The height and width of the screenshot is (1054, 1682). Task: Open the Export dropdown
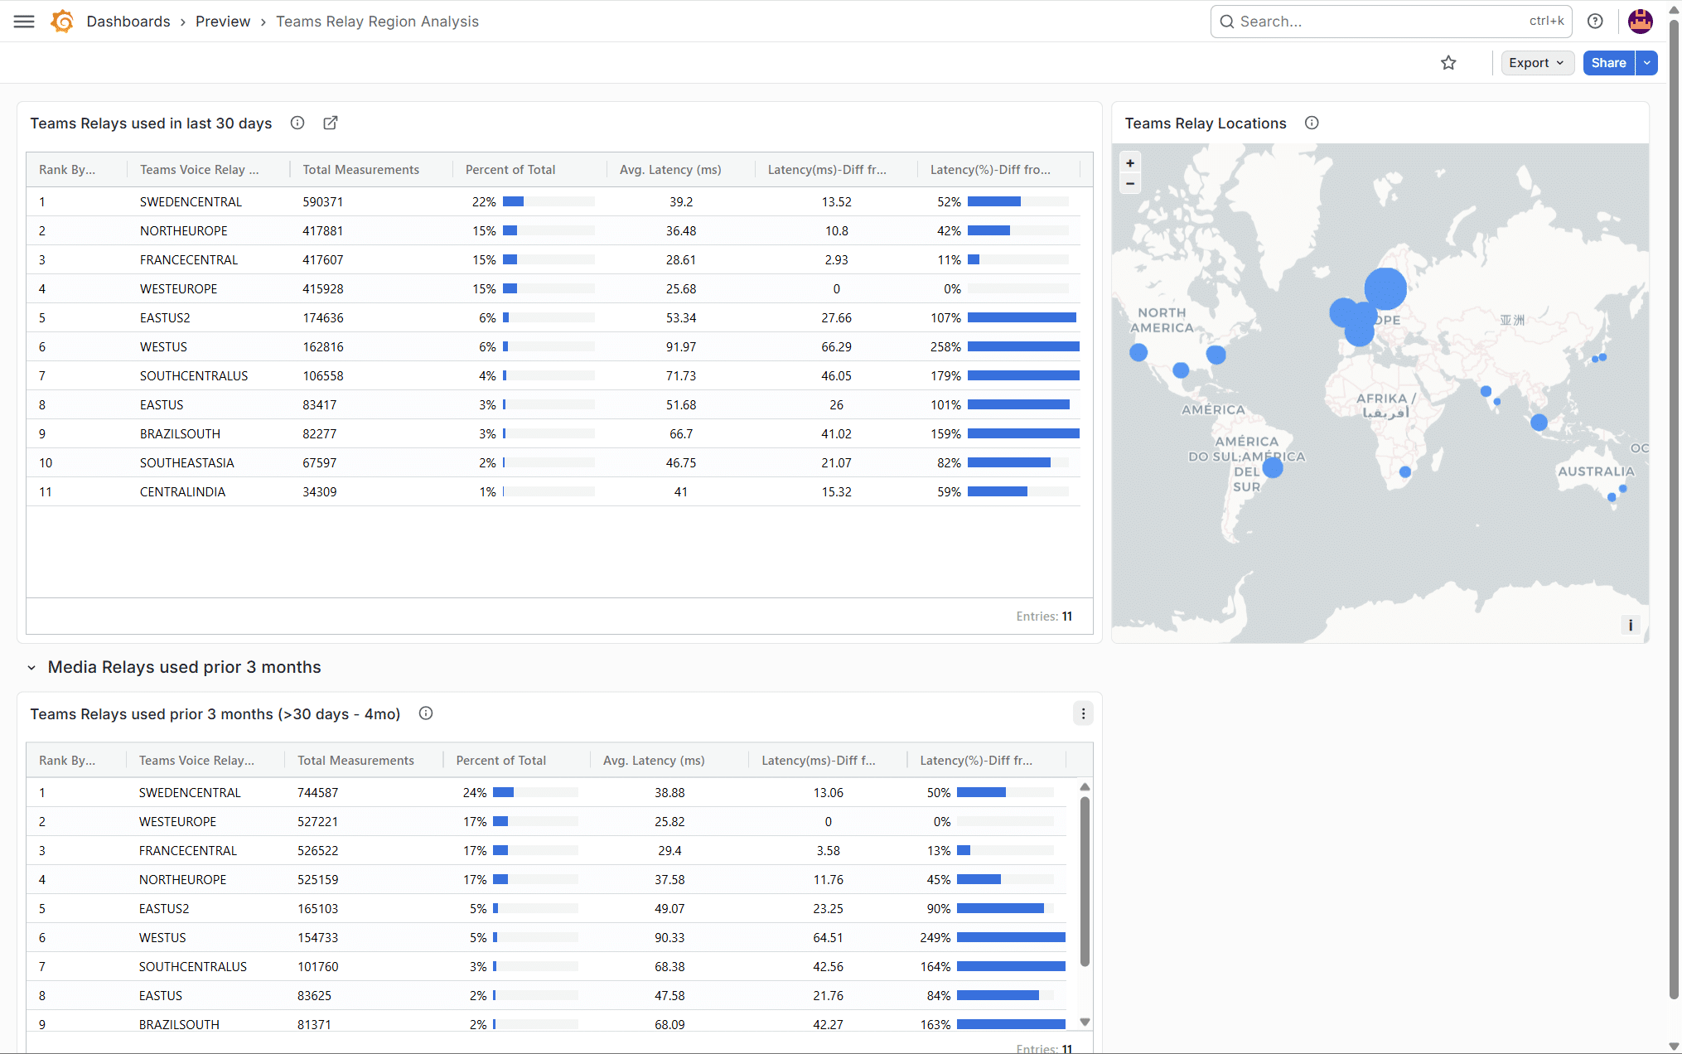tap(1537, 63)
